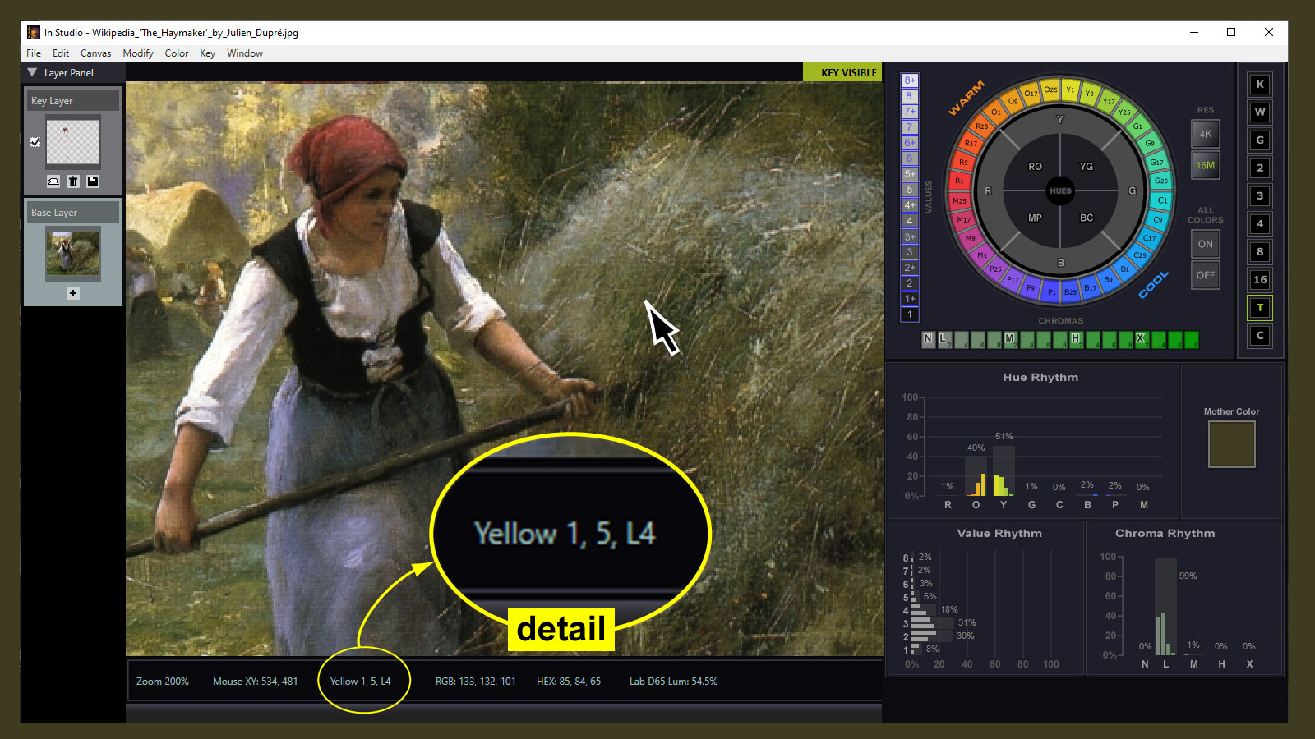
Task: Click the In Studio app icon in the title bar
Action: click(x=34, y=32)
